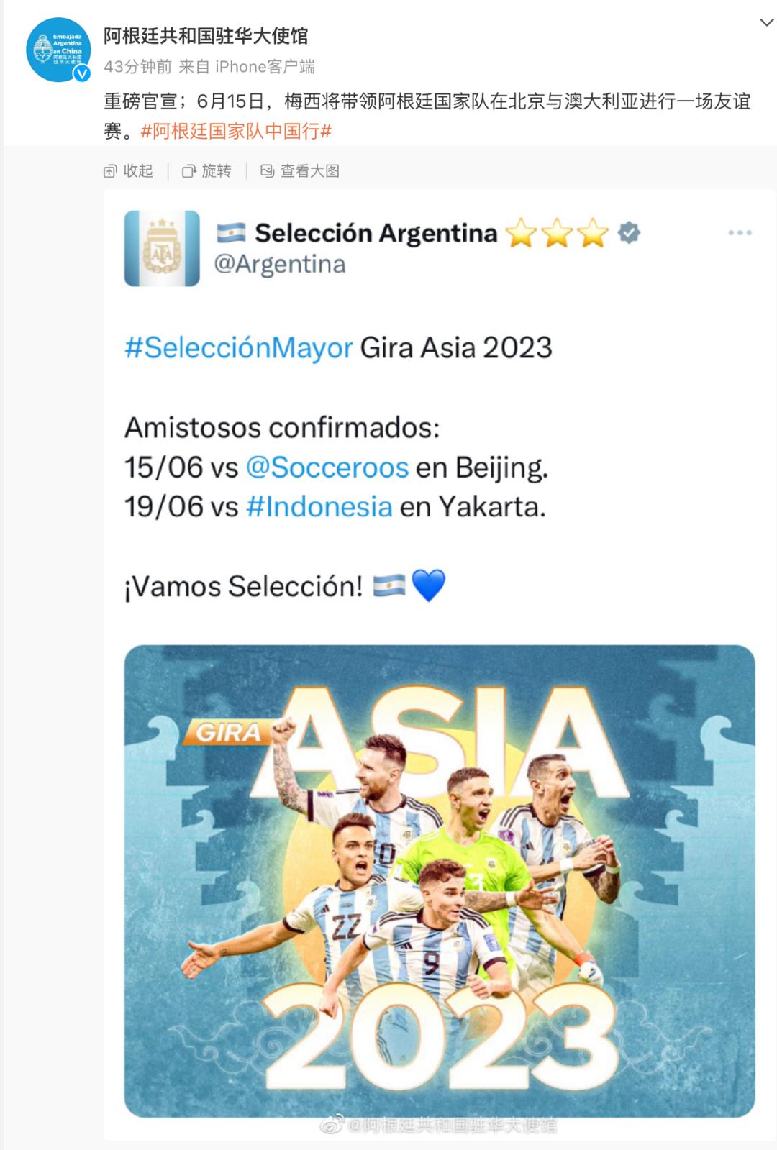Click the Weibo watermark logo icon
Viewport: 777px width, 1150px height.
332,1125
